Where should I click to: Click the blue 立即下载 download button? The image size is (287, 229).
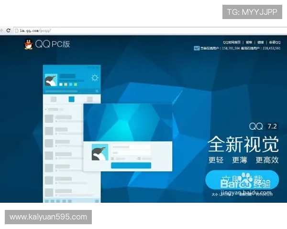click(242, 180)
